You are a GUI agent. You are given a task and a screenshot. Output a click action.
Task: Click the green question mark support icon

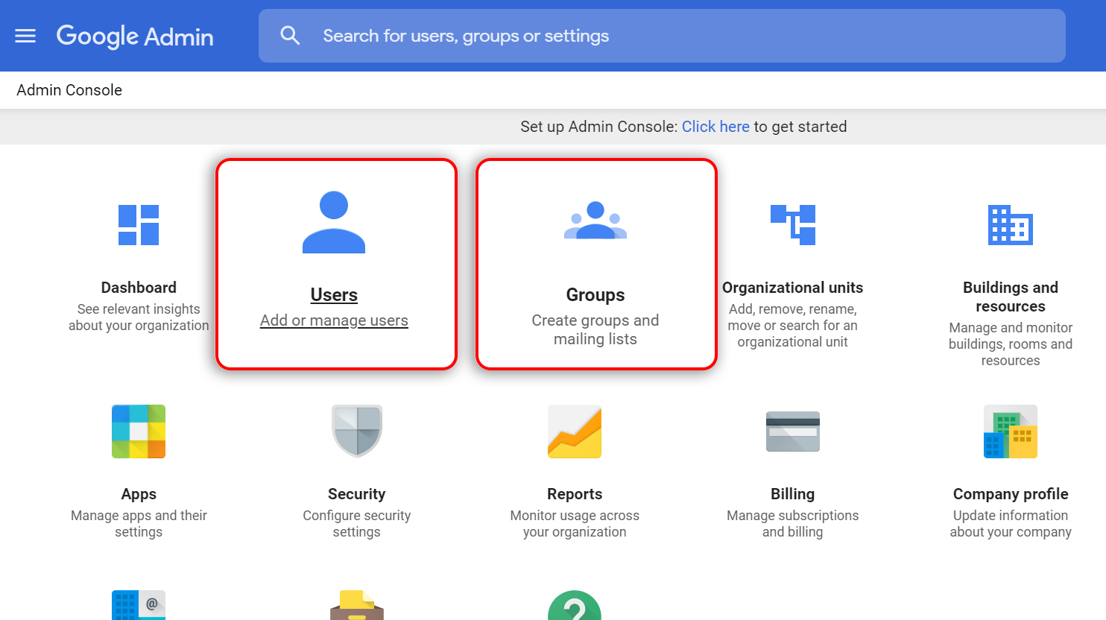click(575, 605)
